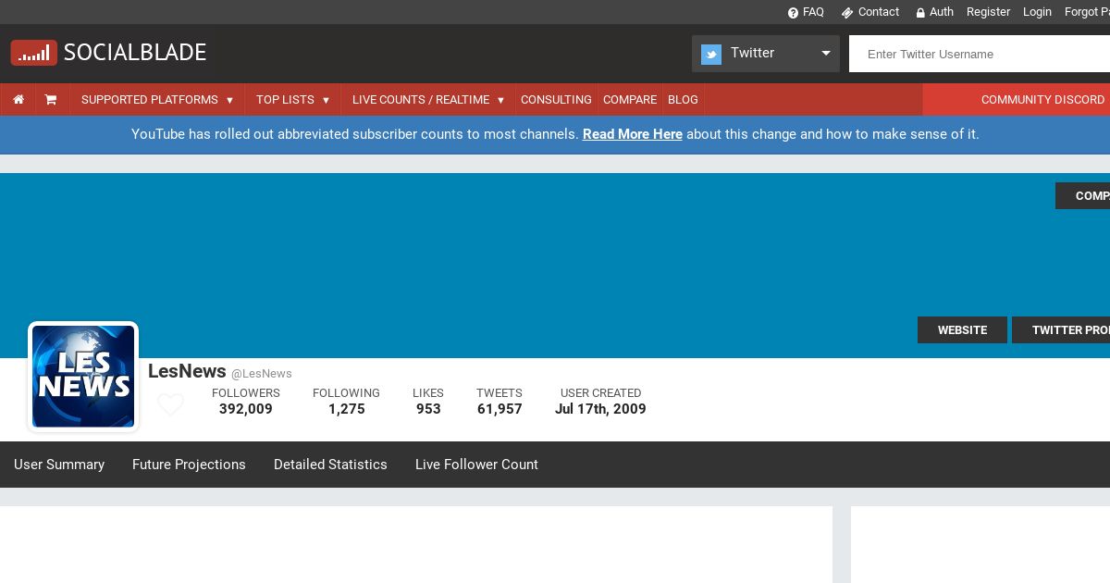This screenshot has width=1110, height=583.
Task: Click the tweets count 61,957
Action: pyautogui.click(x=499, y=409)
